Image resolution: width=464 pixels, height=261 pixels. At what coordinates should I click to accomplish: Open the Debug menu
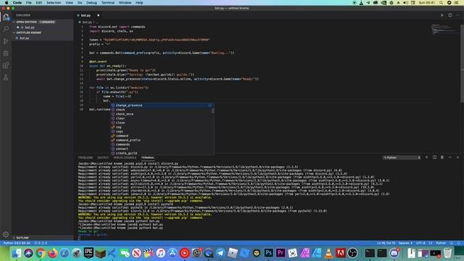(91, 3)
